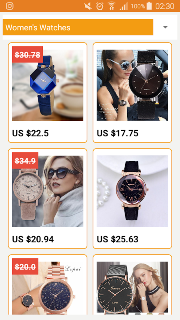The height and width of the screenshot is (320, 180).
Task: Select the US $22.5 price label
Action: pos(30,134)
